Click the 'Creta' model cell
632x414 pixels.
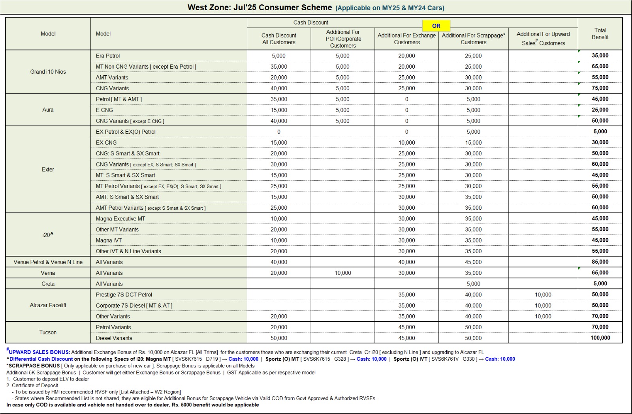coord(48,283)
